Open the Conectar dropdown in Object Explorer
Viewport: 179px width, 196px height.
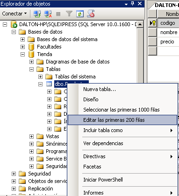[x=14, y=14]
